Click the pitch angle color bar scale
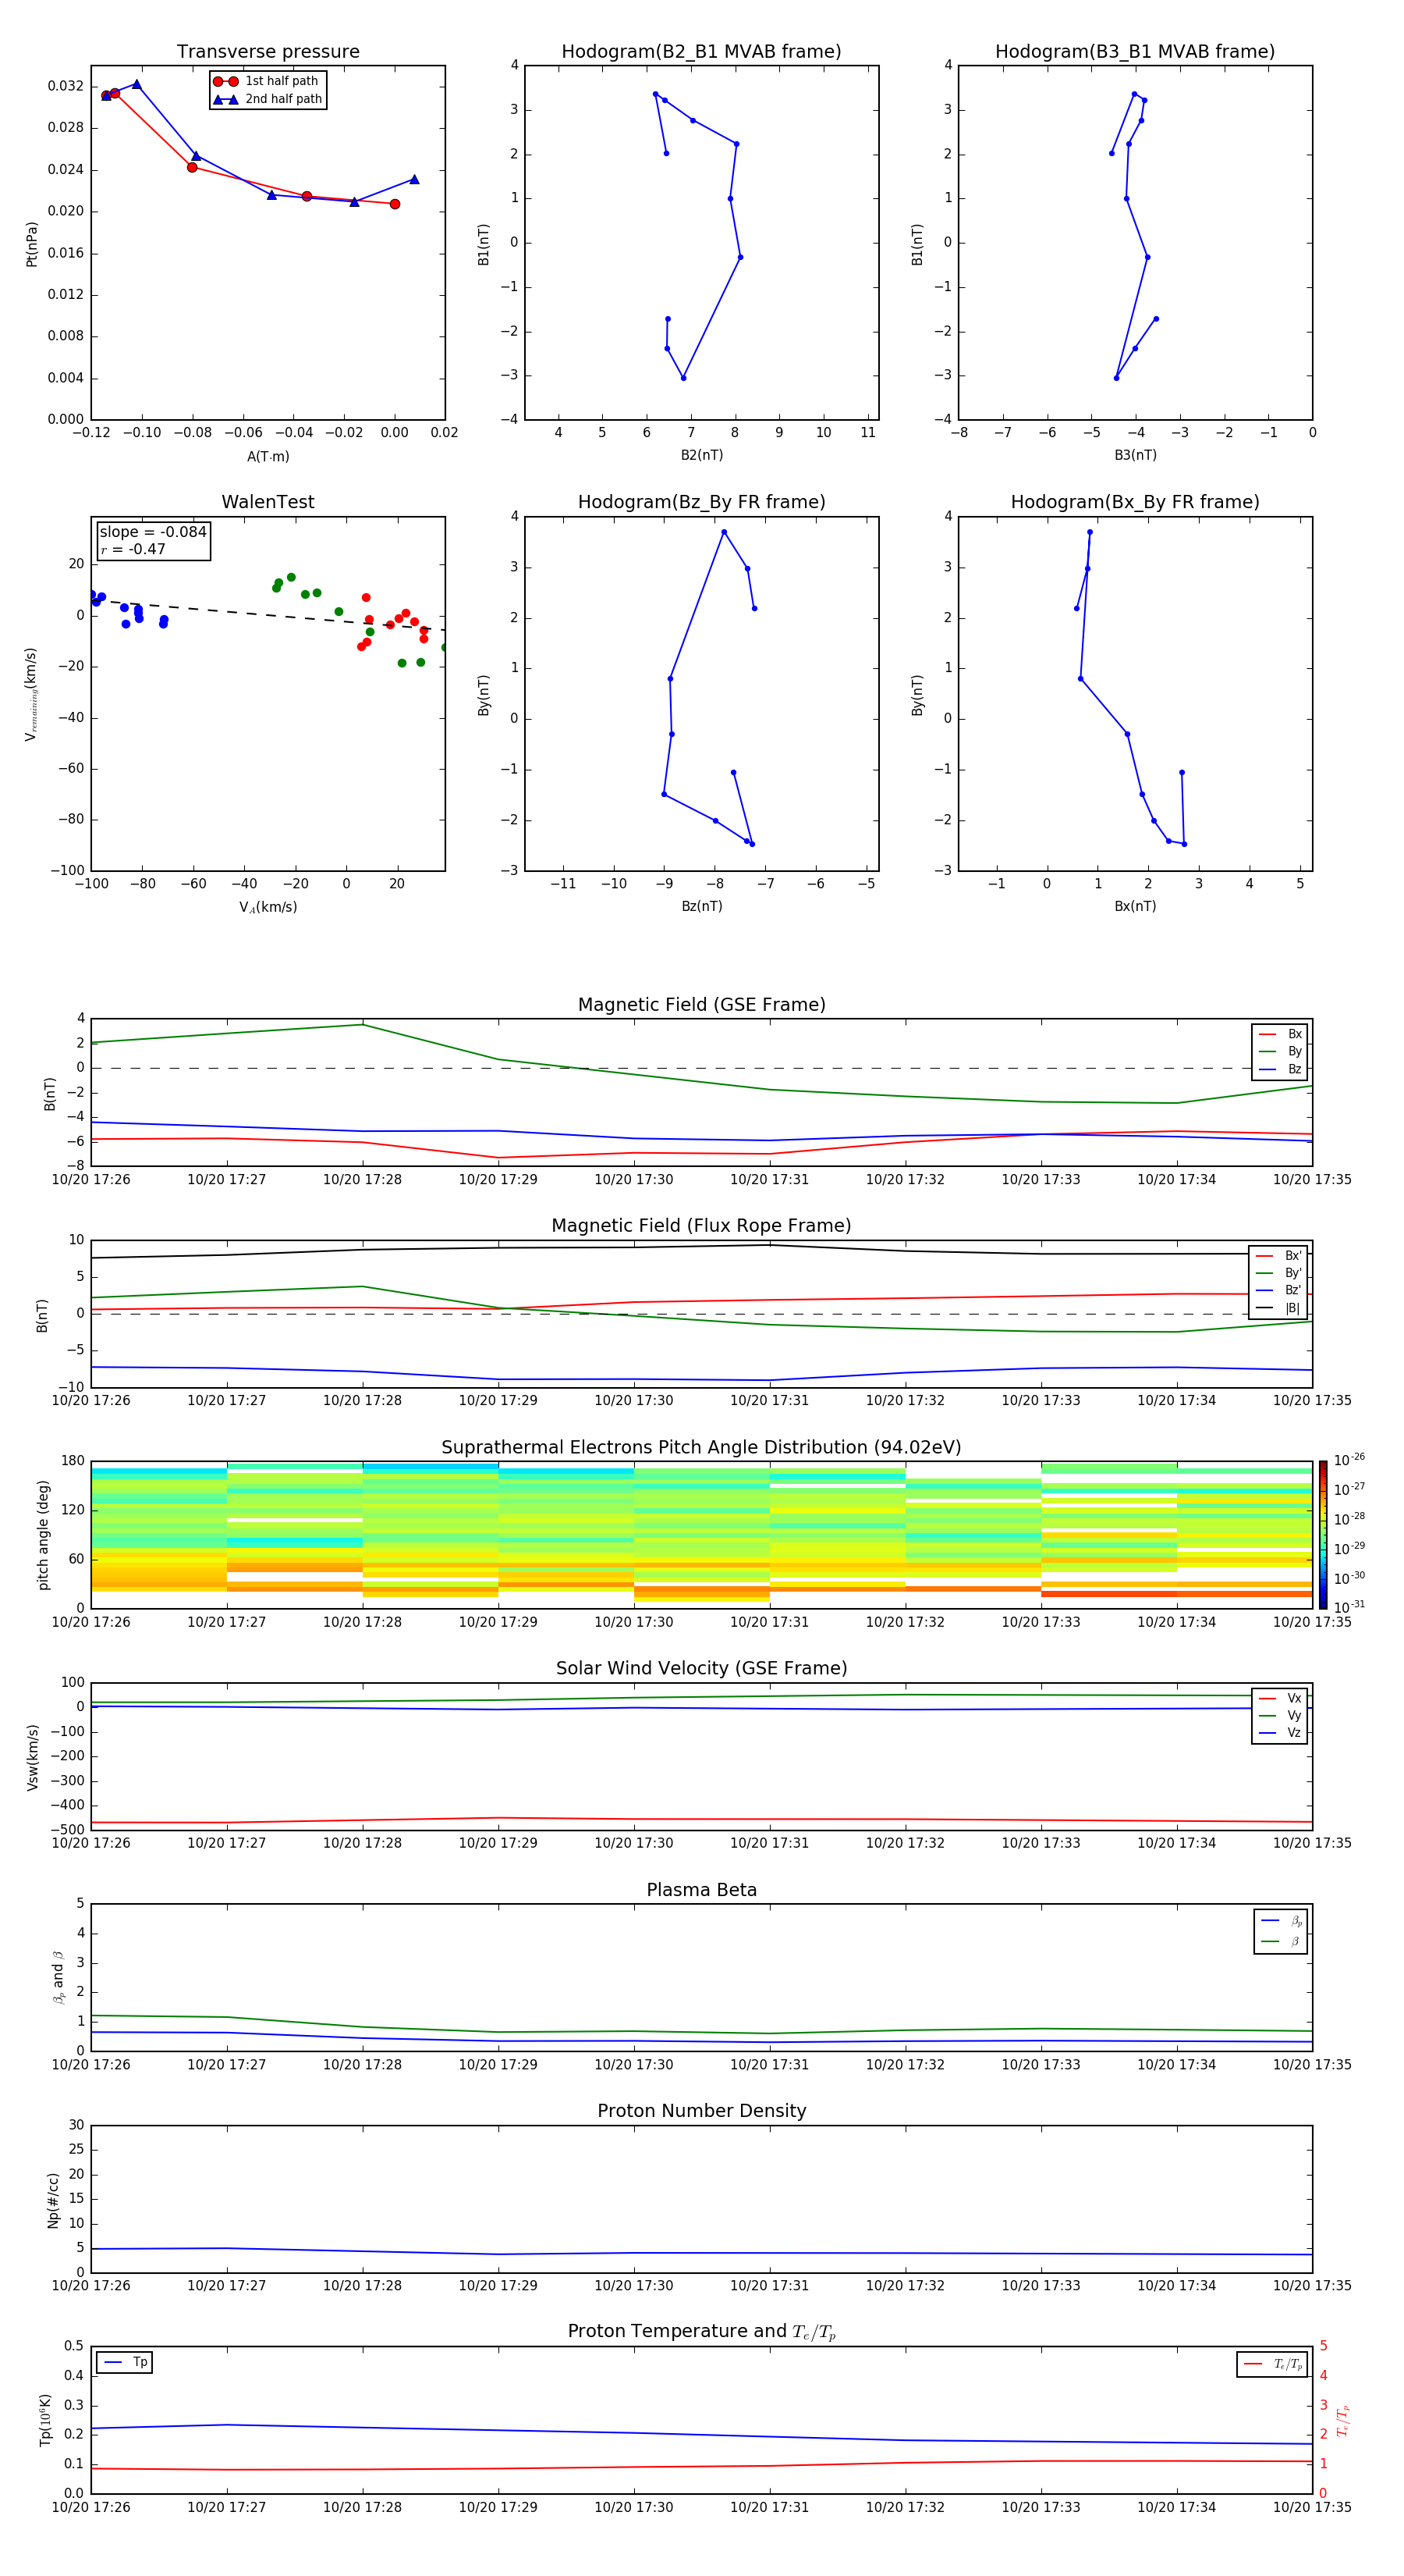The height and width of the screenshot is (2576, 1404). click(x=1323, y=1535)
